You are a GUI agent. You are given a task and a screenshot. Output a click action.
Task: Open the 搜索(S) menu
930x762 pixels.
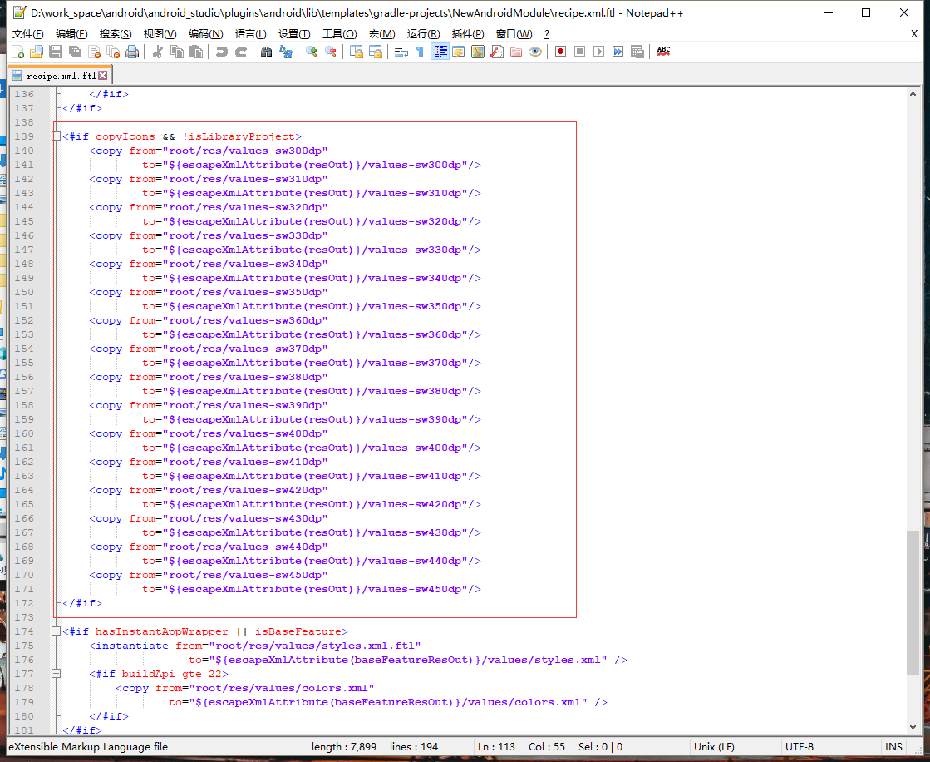pos(116,34)
